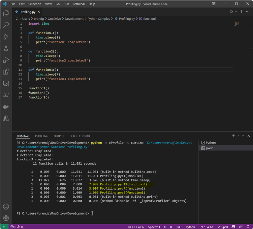Switch to the OUTPUT panel tab

coord(59,136)
